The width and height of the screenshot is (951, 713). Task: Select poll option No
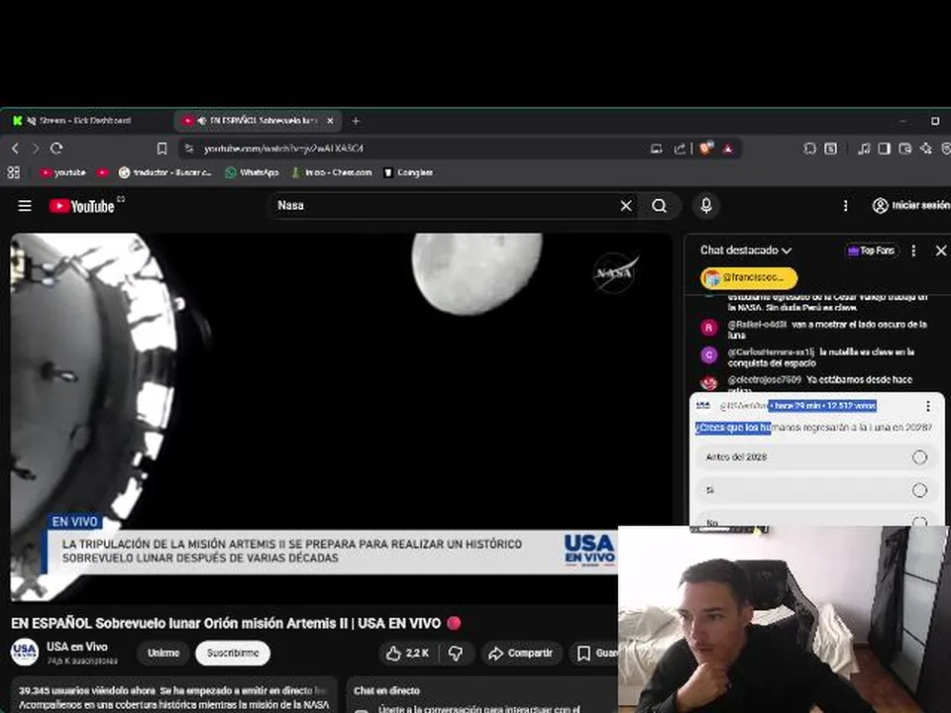(815, 520)
